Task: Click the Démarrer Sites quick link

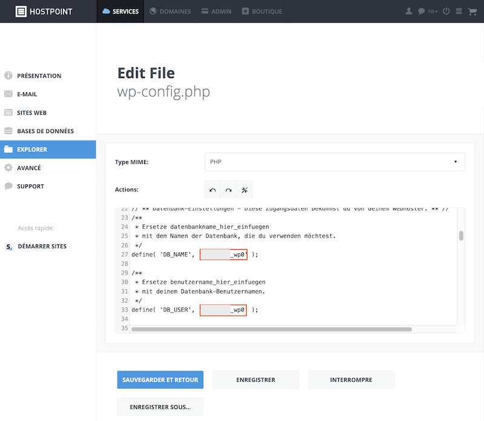Action: (42, 246)
